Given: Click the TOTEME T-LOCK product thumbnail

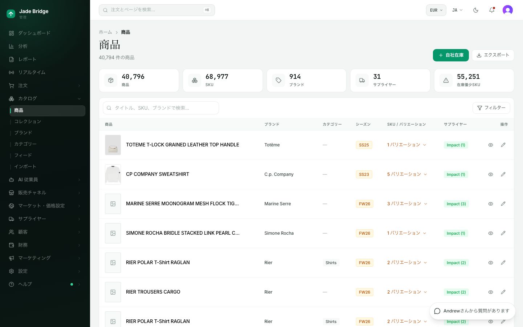Looking at the screenshot, I should click(113, 145).
